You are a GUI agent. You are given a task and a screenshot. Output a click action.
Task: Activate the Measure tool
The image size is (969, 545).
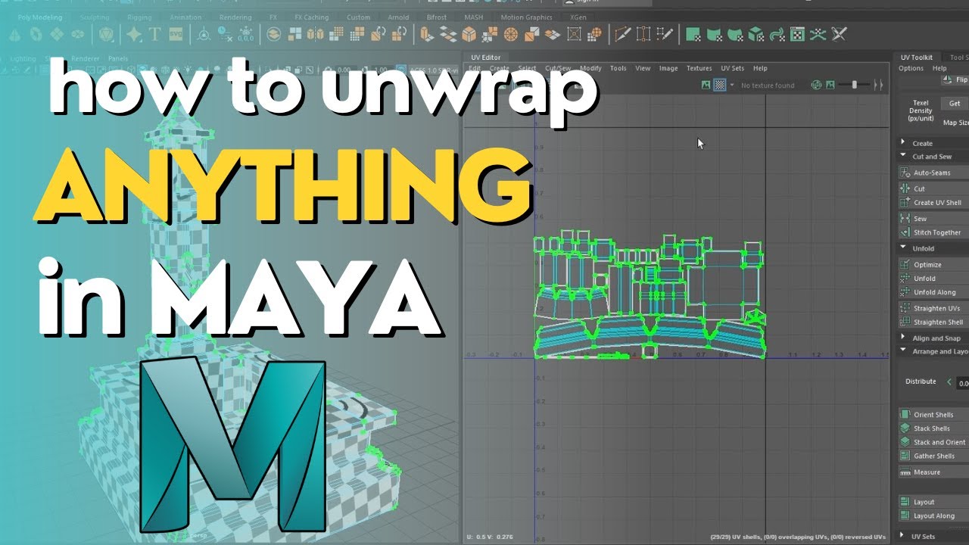(x=933, y=472)
